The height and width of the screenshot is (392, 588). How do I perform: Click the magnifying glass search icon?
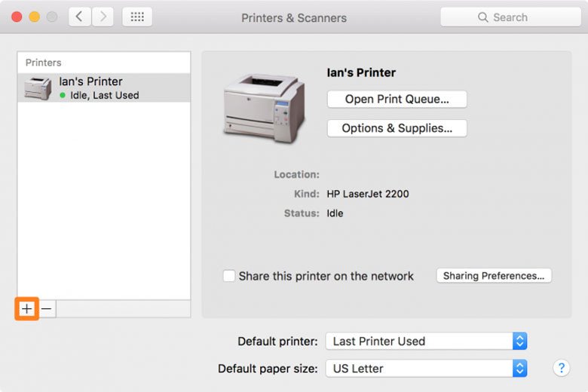483,17
